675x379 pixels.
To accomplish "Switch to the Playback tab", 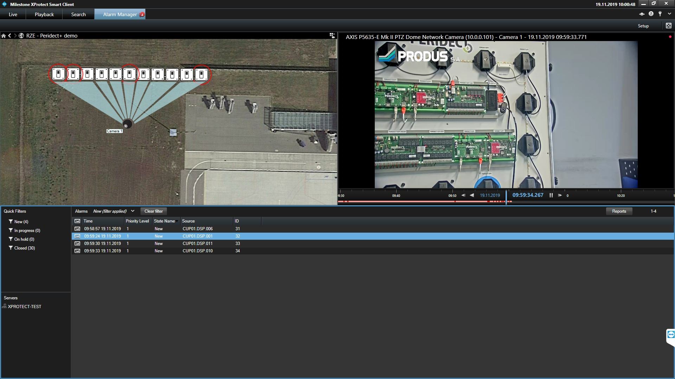I will (44, 14).
